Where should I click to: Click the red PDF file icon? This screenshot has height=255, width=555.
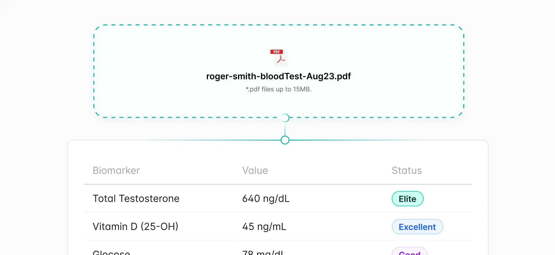point(278,57)
